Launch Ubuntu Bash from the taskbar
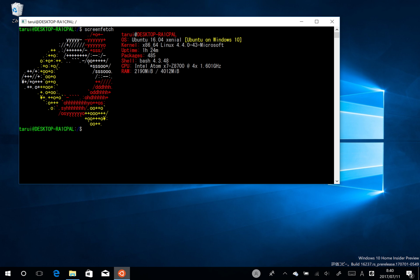The image size is (420, 280). tap(122, 273)
